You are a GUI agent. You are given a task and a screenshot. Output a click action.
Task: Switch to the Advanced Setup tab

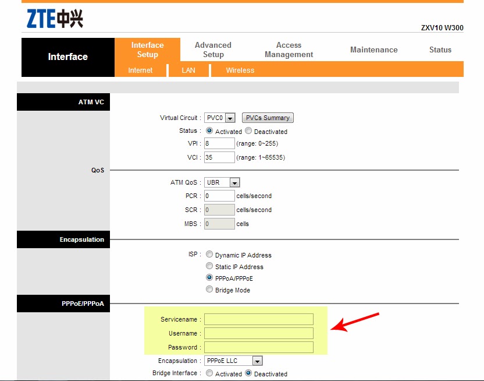213,49
